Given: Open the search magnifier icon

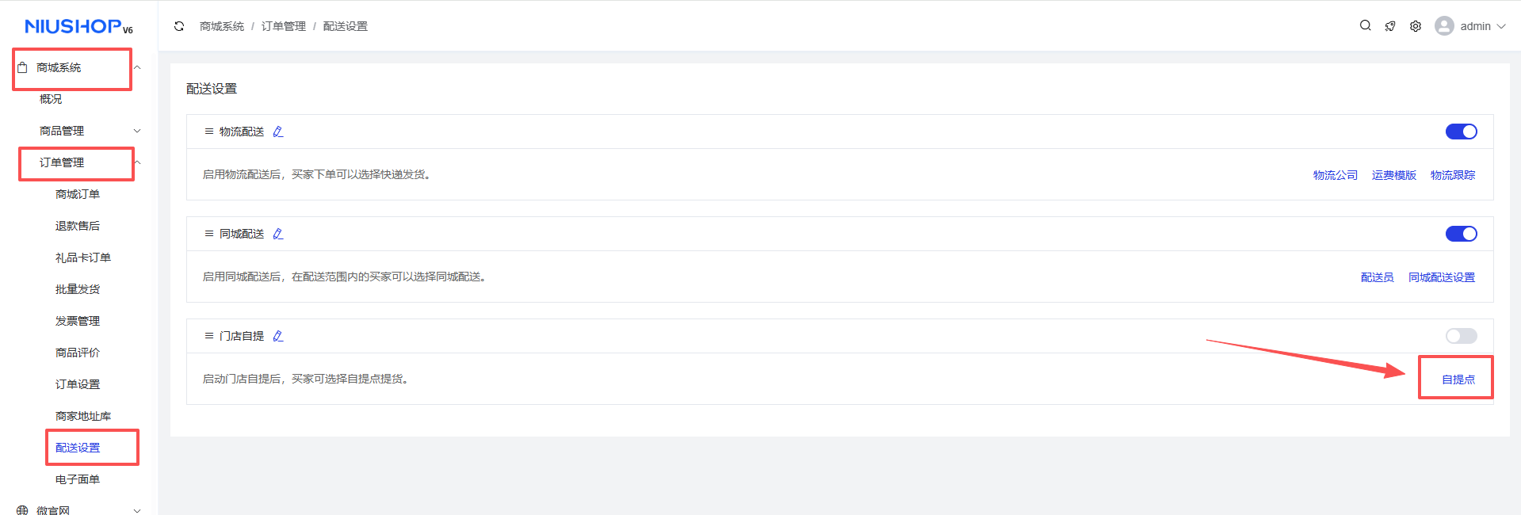Looking at the screenshot, I should pos(1365,25).
